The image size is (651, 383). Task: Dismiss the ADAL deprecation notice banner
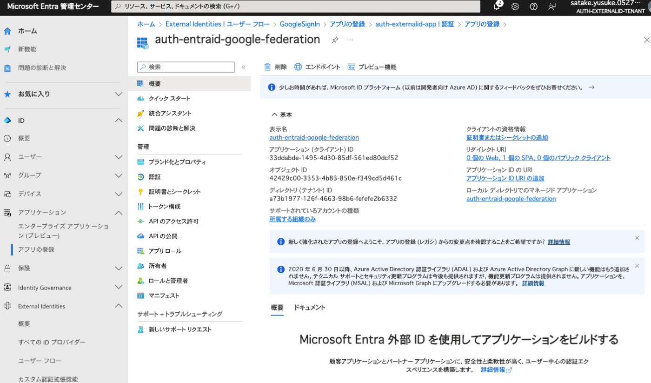click(x=637, y=266)
